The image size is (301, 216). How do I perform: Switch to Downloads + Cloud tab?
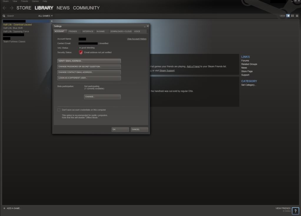121,31
